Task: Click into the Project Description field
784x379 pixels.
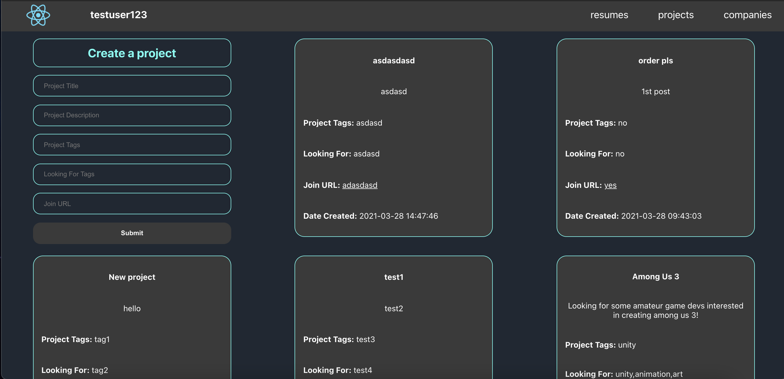Action: [x=132, y=115]
